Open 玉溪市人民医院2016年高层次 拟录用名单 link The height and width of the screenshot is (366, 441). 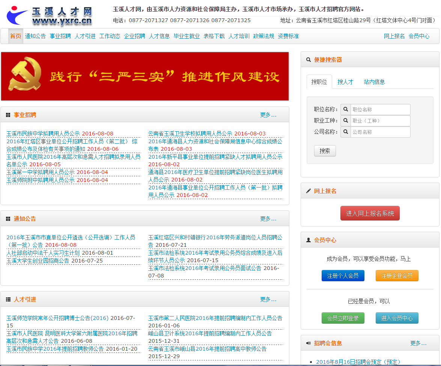[x=74, y=160]
